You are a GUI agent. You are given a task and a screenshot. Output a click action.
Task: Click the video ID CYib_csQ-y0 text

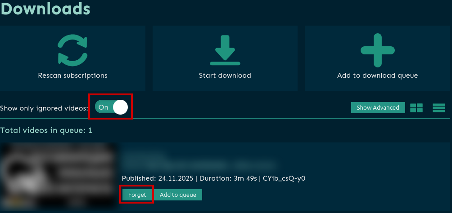tap(283, 178)
